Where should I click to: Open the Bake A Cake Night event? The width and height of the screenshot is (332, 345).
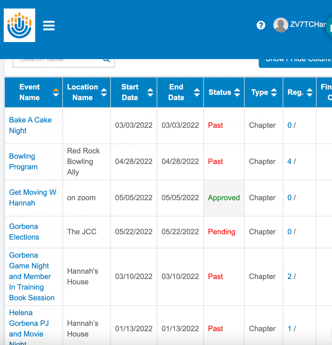coord(30,125)
